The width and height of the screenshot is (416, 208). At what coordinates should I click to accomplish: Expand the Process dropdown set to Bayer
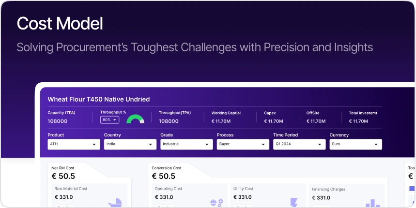click(x=243, y=144)
